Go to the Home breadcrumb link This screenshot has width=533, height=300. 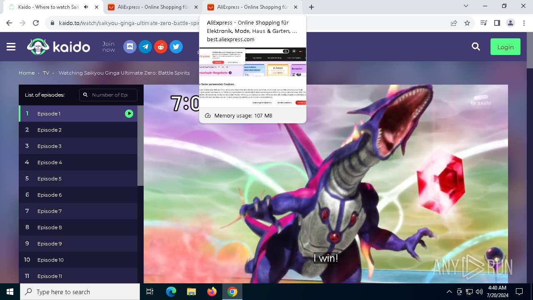pos(27,73)
